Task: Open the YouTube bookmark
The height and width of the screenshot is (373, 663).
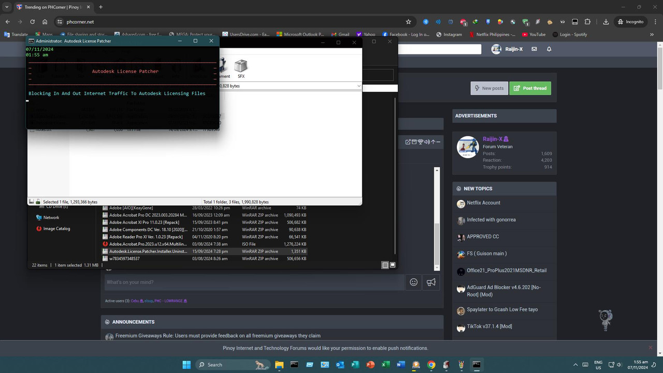Action: [x=534, y=35]
